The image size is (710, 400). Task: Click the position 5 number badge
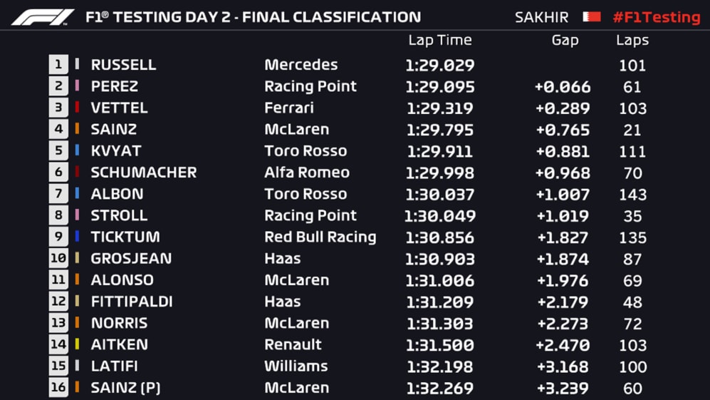pos(58,151)
